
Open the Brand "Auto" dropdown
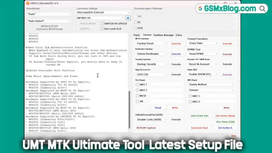click(x=49, y=14)
